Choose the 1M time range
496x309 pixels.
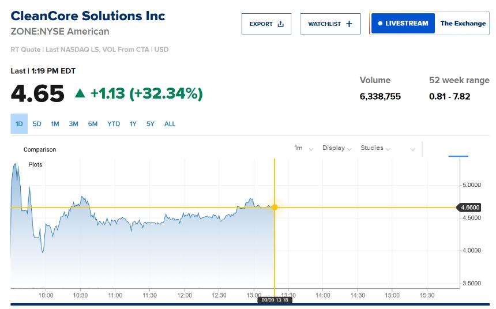(x=55, y=124)
